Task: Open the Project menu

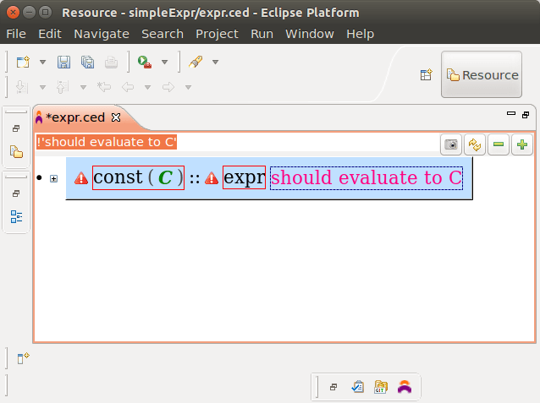Action: (217, 34)
